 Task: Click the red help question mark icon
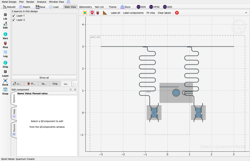(177, 13)
